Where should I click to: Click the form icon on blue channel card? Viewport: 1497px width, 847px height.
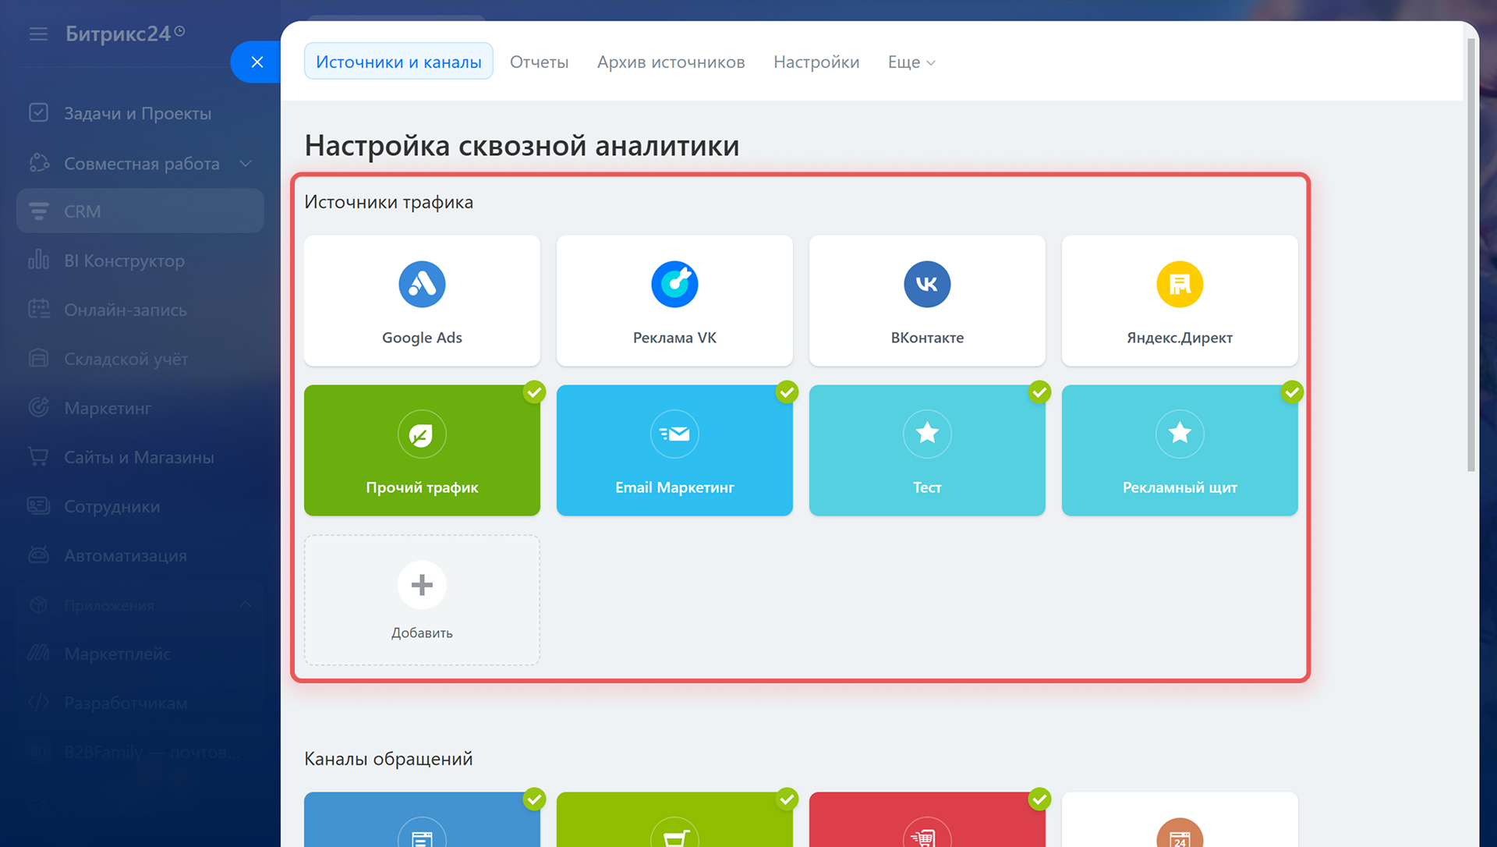pyautogui.click(x=422, y=836)
